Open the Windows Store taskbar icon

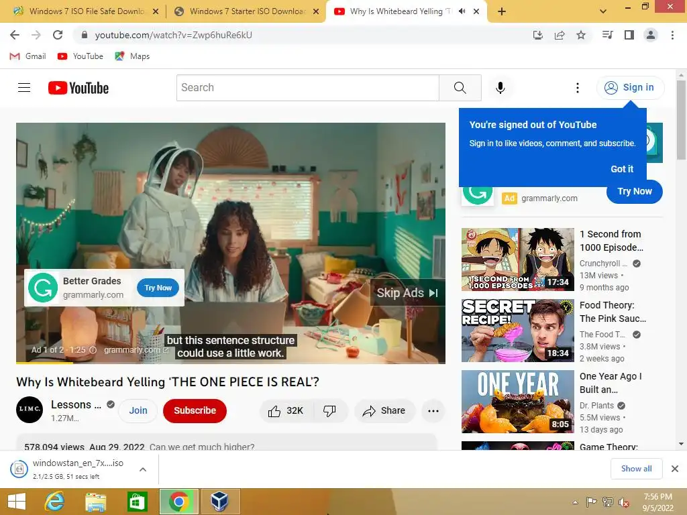(x=137, y=502)
